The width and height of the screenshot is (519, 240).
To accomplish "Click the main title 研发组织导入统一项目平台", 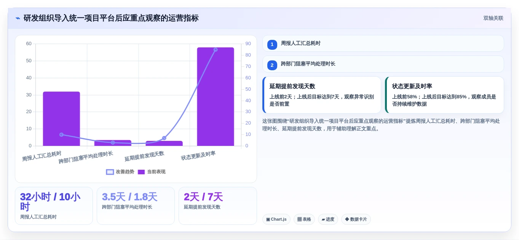I will pos(111,18).
